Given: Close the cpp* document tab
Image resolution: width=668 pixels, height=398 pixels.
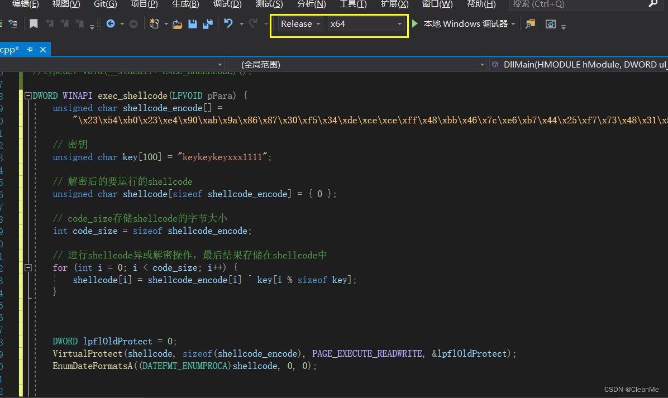Looking at the screenshot, I should [x=43, y=50].
